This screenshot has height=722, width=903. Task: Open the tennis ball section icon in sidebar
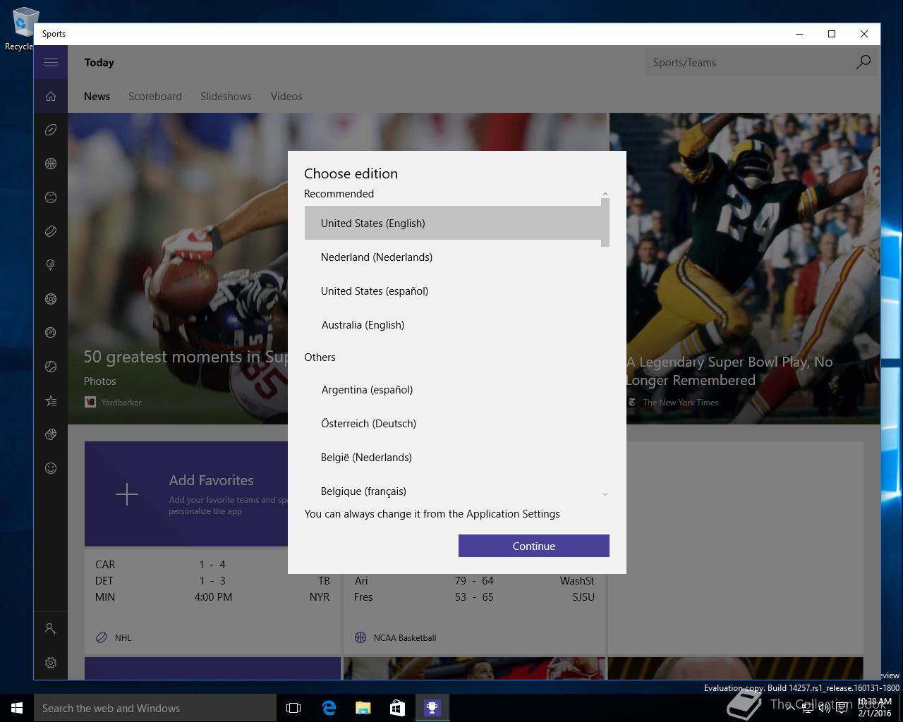51,367
